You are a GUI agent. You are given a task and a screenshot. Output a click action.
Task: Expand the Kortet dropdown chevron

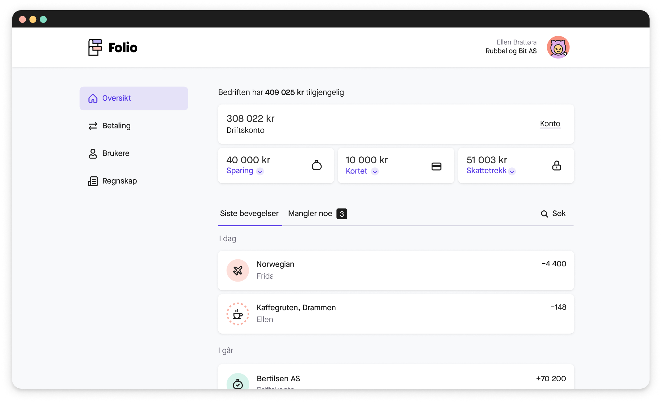point(375,172)
